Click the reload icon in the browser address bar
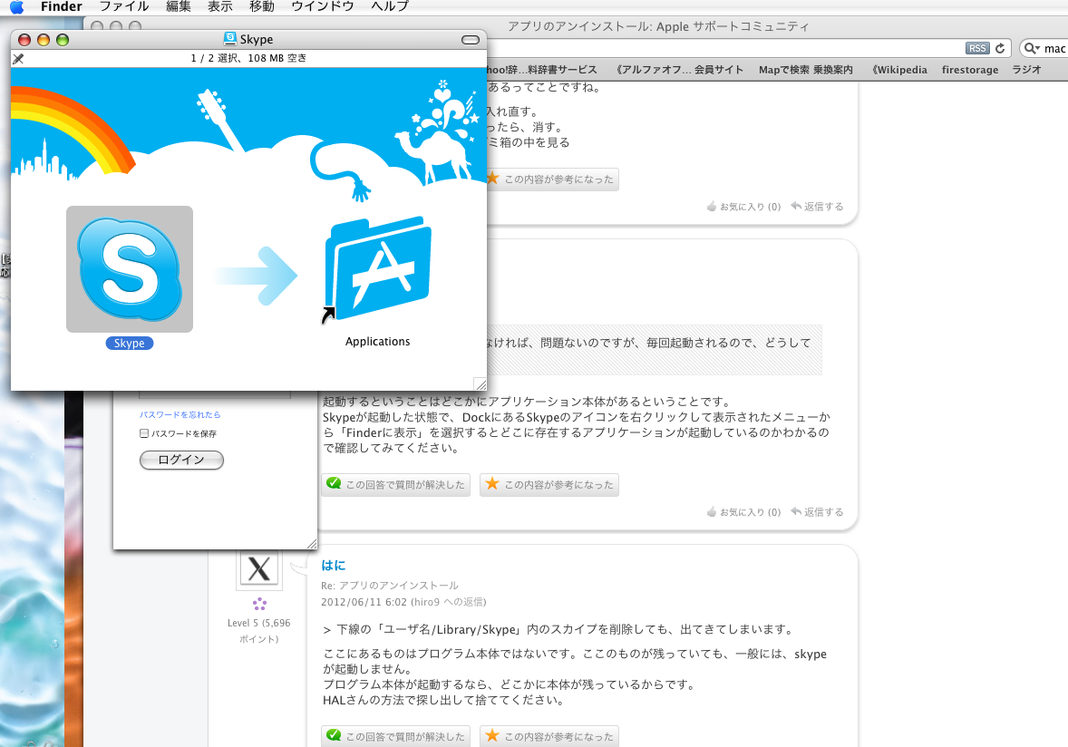 click(1000, 48)
